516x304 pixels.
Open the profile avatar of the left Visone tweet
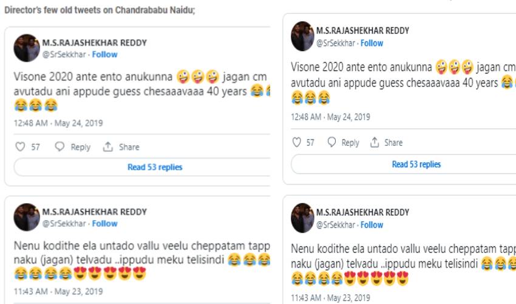pyautogui.click(x=27, y=48)
